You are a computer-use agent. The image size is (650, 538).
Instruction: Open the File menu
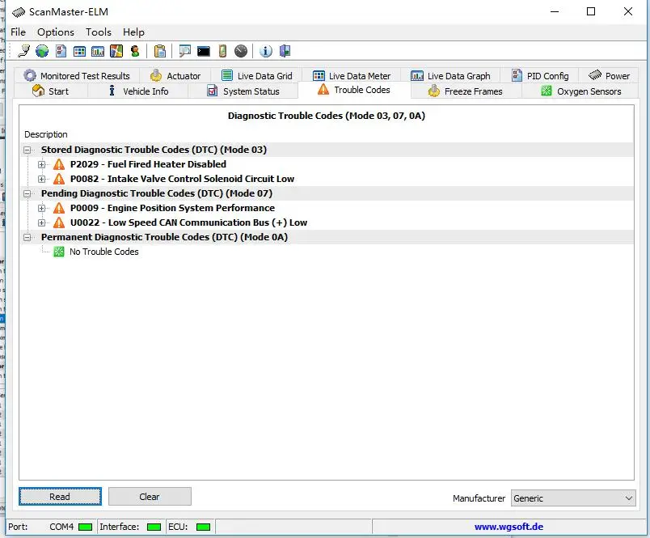[18, 32]
